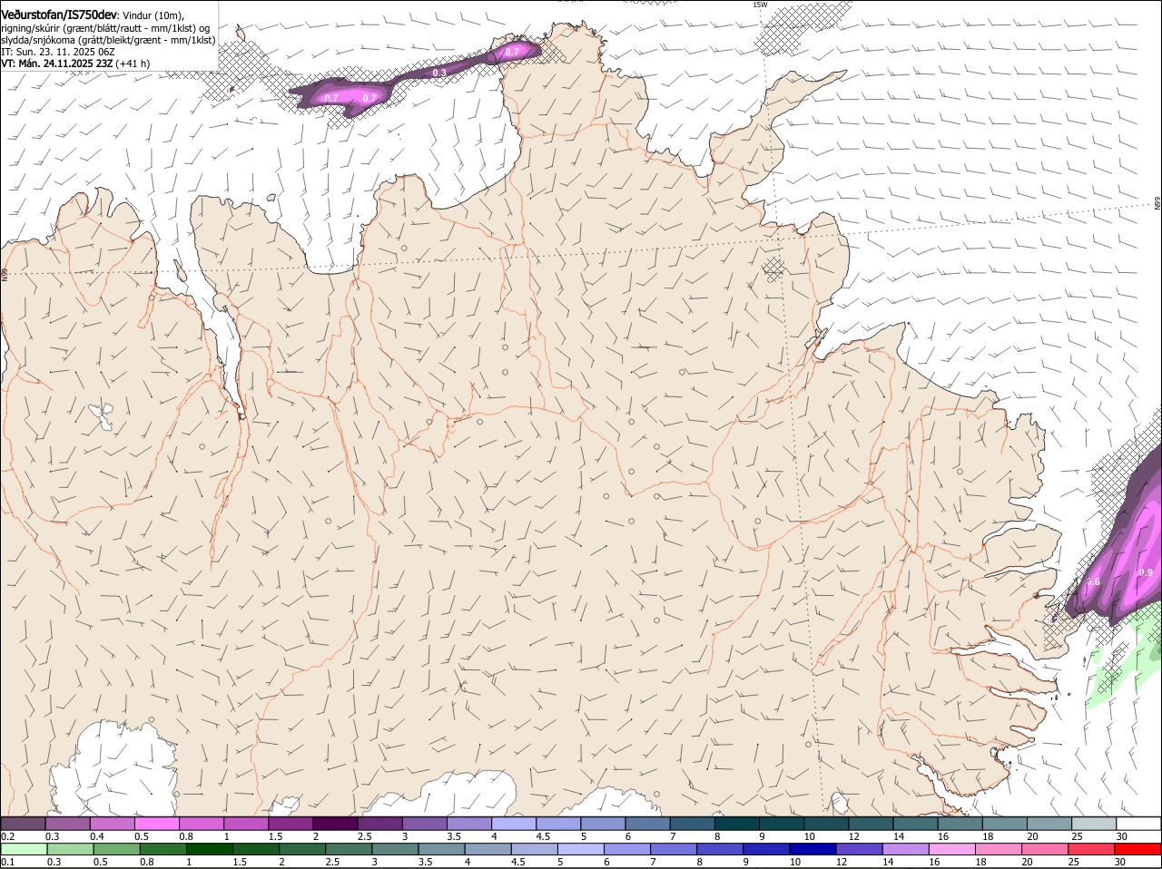Image resolution: width=1162 pixels, height=869 pixels.
Task: Click the 'Veðurstofan/IS750dev' title text
Action: 59,15
